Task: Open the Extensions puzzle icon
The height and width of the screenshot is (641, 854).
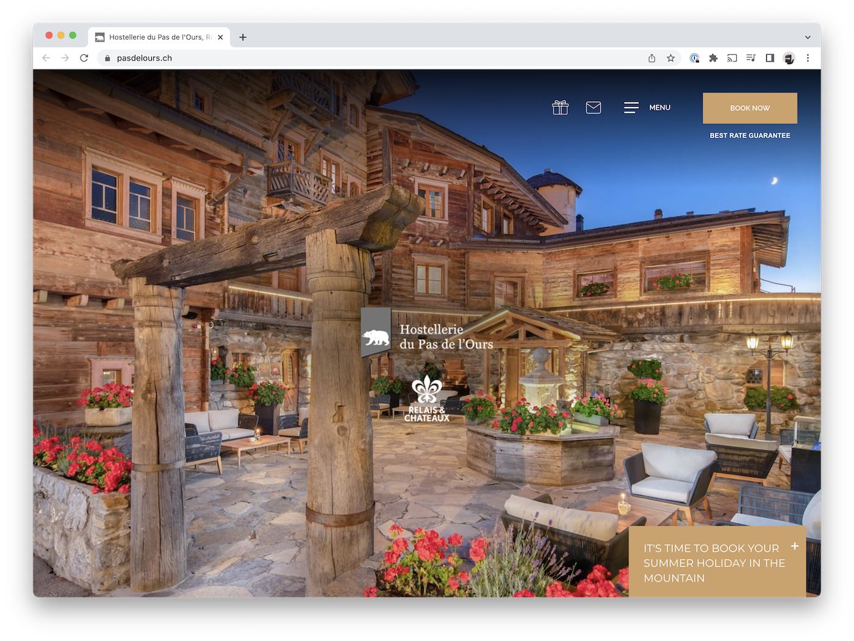Action: 713,58
